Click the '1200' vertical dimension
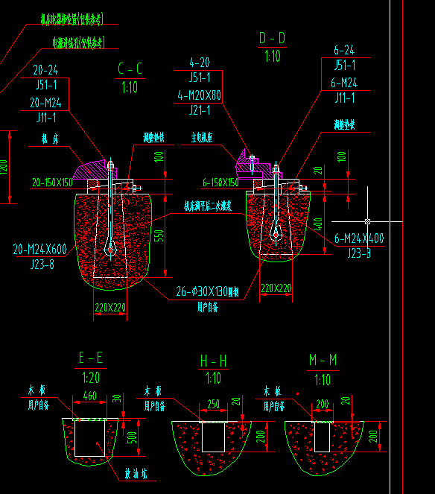435x494 pixels. coord(3,167)
